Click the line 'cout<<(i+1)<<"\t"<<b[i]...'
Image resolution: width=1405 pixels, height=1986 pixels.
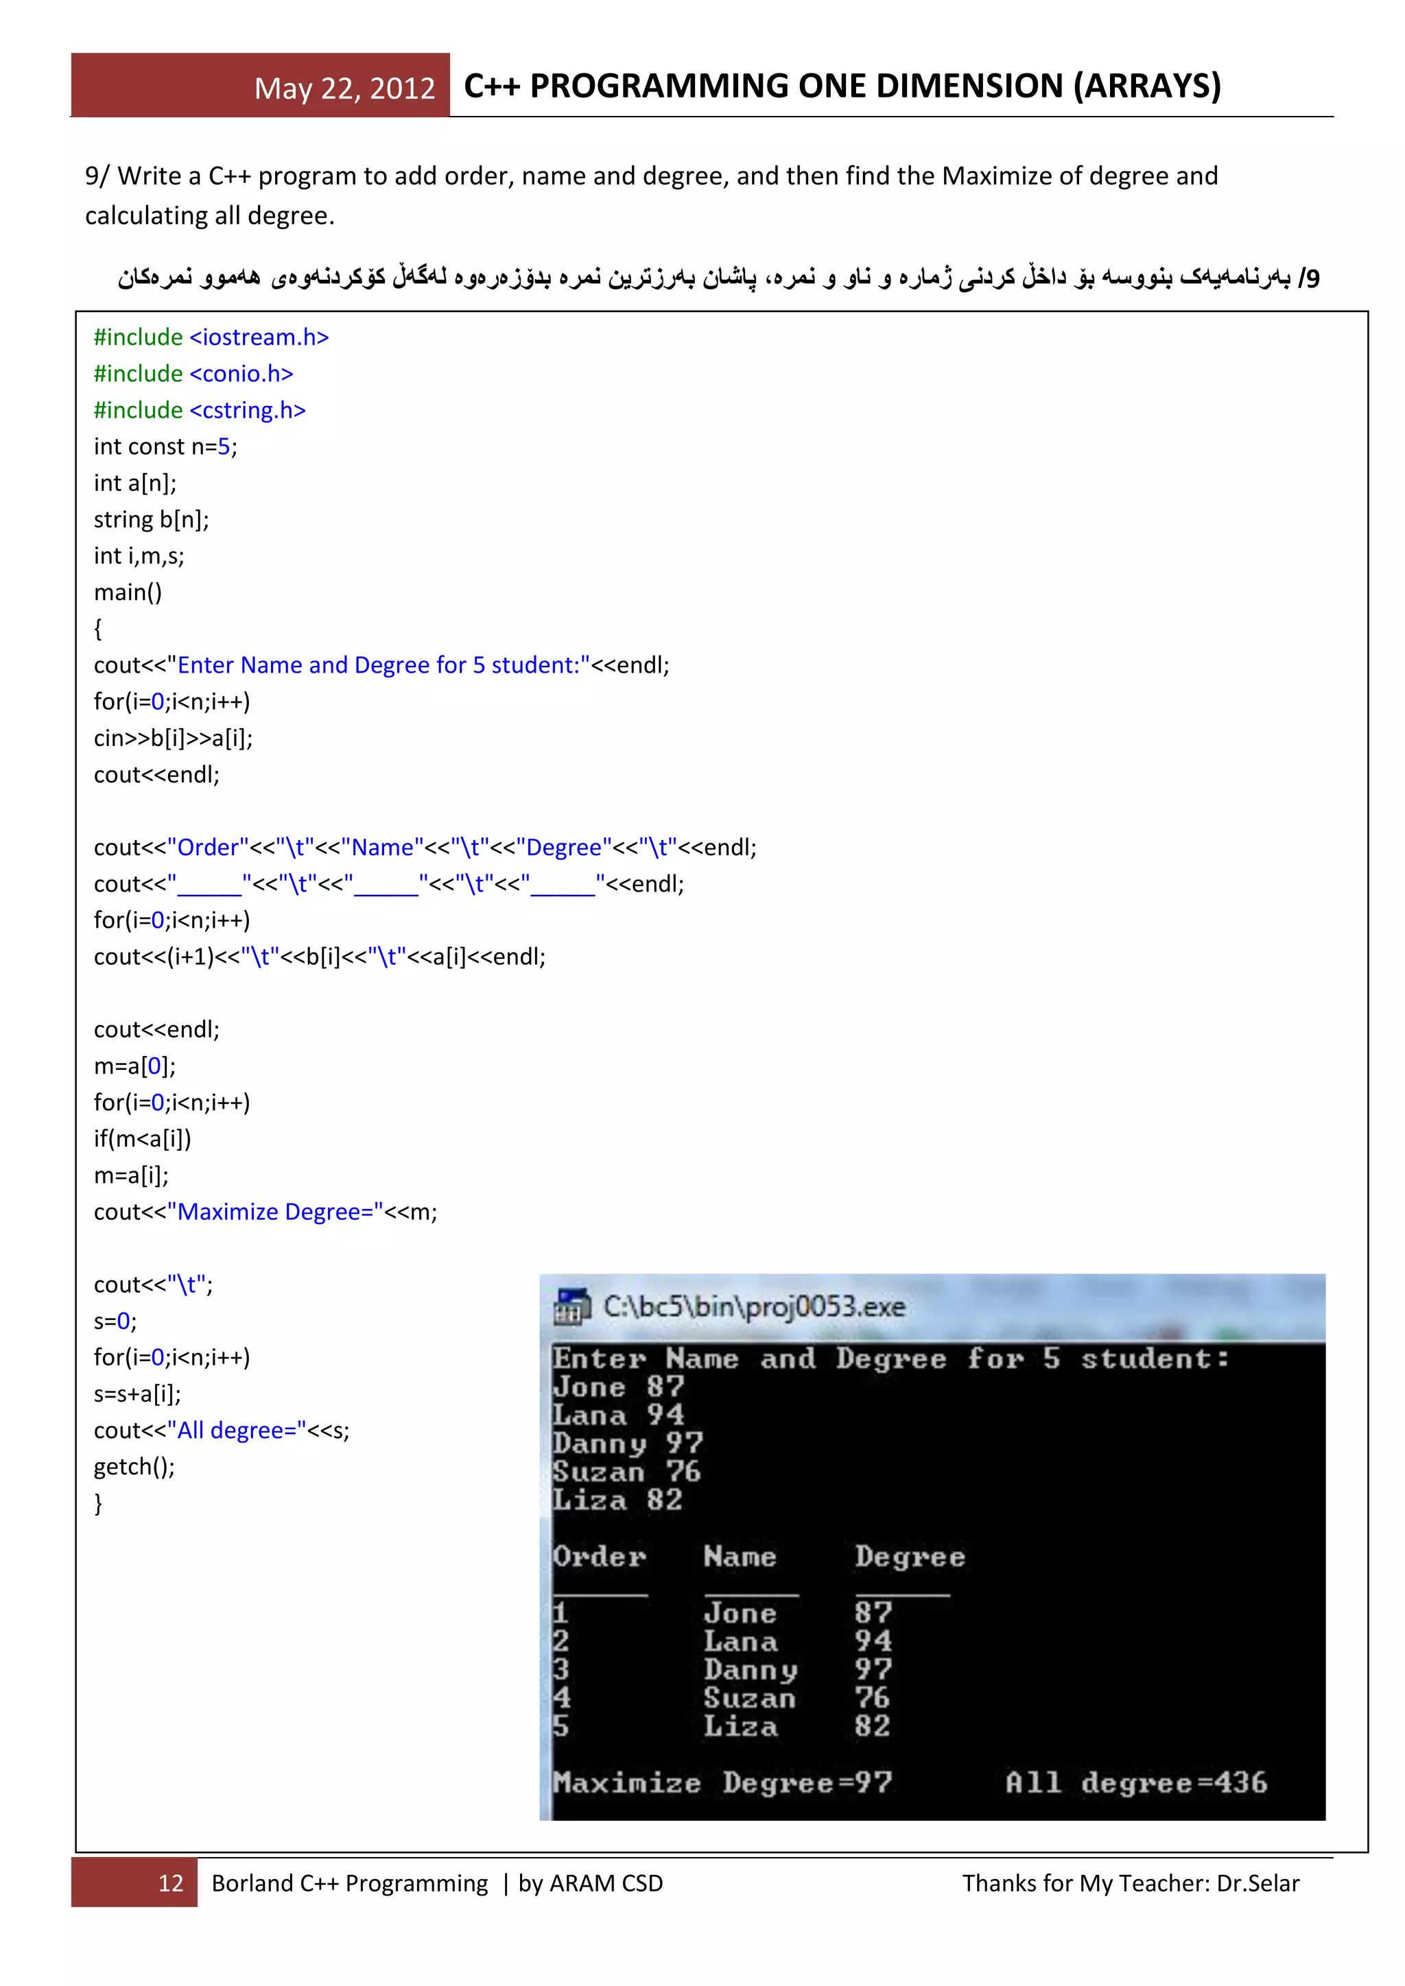[x=319, y=957]
